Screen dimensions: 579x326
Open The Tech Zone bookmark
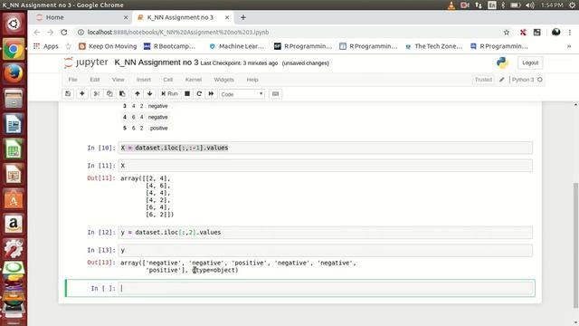tap(433, 46)
